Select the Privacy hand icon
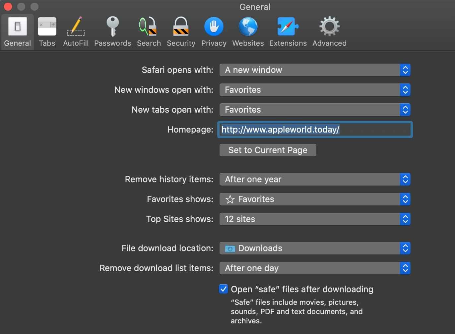 [214, 27]
